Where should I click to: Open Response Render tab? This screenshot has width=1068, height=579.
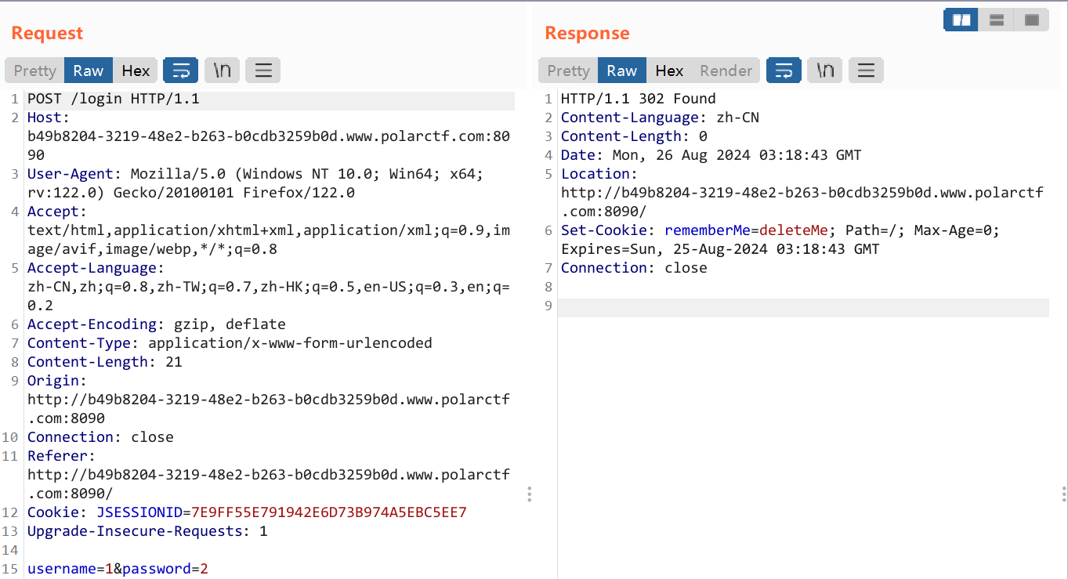(x=726, y=71)
